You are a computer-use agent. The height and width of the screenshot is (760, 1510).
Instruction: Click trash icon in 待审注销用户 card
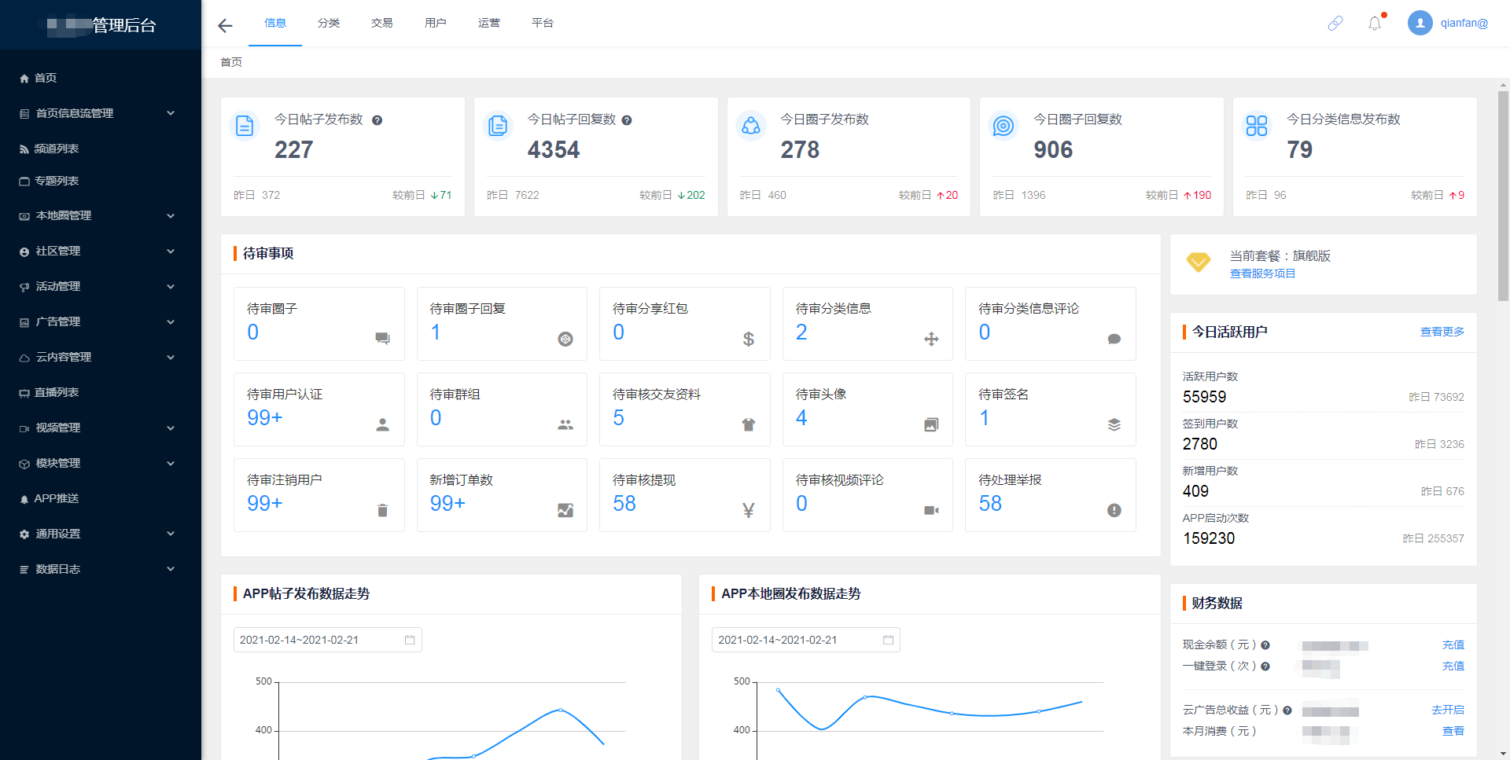[382, 510]
